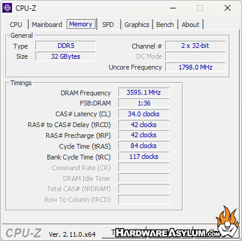Open the CPU-Z app icon system menu
This screenshot has height=241, width=242.
[x=7, y=8]
